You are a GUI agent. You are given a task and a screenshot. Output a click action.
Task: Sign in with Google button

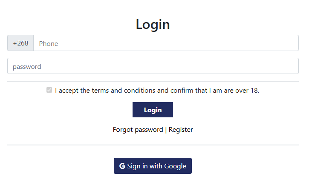[153, 166]
